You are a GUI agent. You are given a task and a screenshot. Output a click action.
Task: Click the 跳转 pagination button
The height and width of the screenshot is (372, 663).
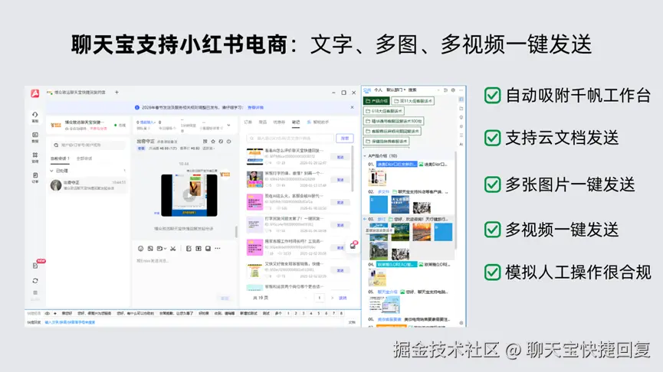click(343, 298)
